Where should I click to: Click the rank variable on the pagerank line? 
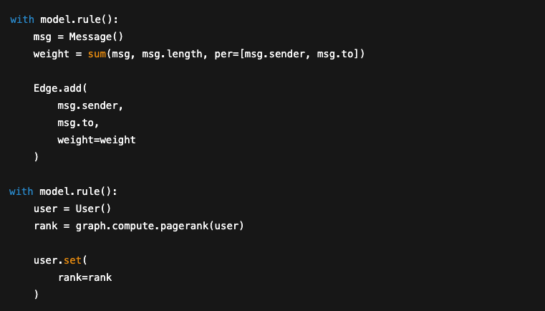[44, 226]
